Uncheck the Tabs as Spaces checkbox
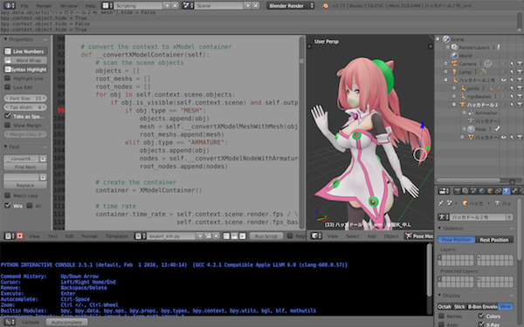 coord(7,116)
